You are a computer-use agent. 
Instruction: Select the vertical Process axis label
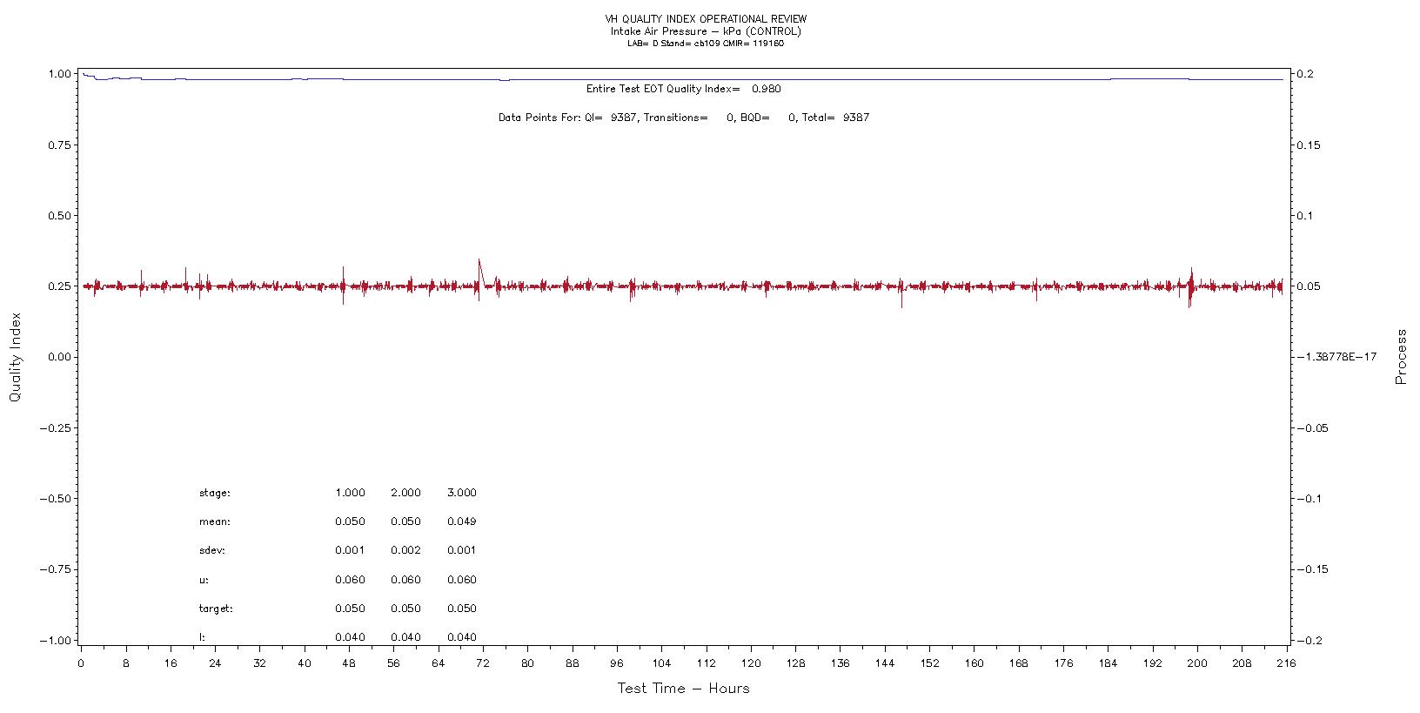1401,357
